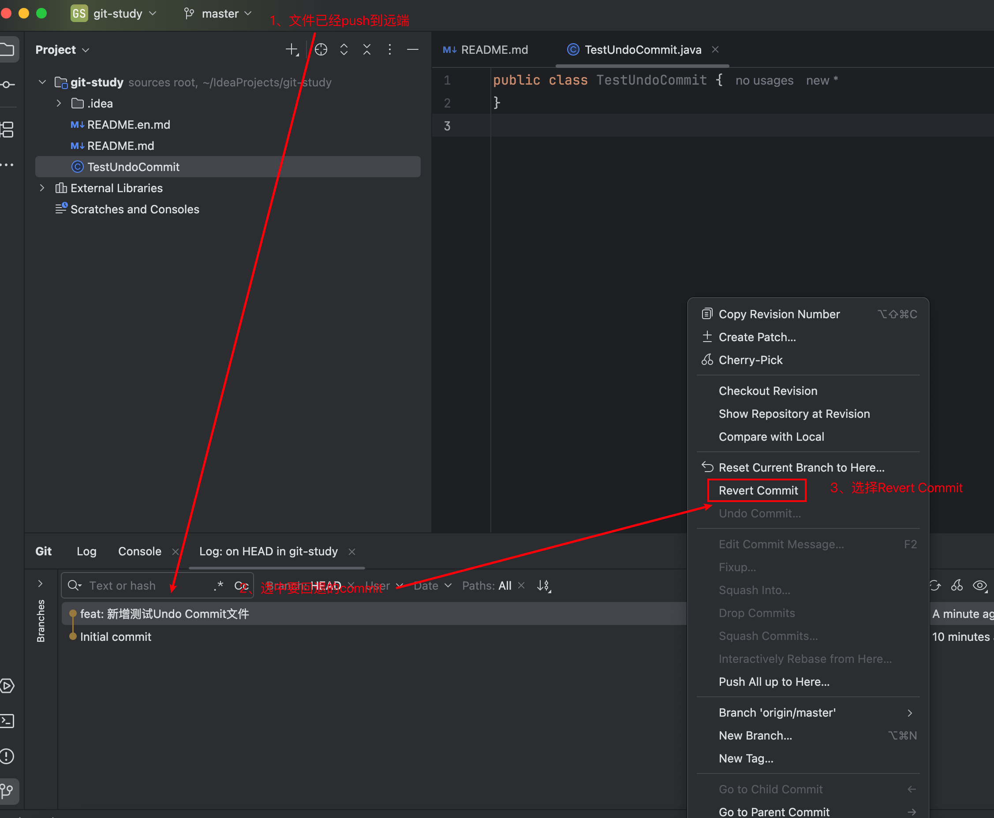
Task: Click the eye view options icon
Action: pos(979,585)
